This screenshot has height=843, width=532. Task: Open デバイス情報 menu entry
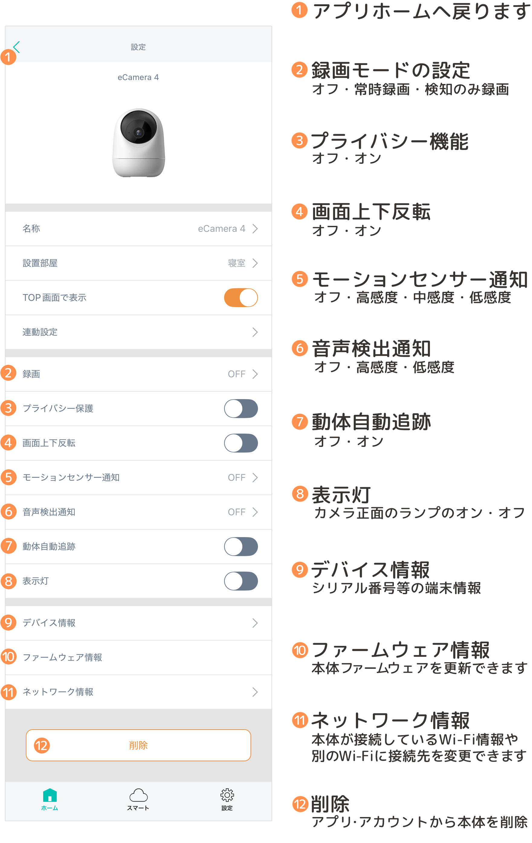click(138, 623)
